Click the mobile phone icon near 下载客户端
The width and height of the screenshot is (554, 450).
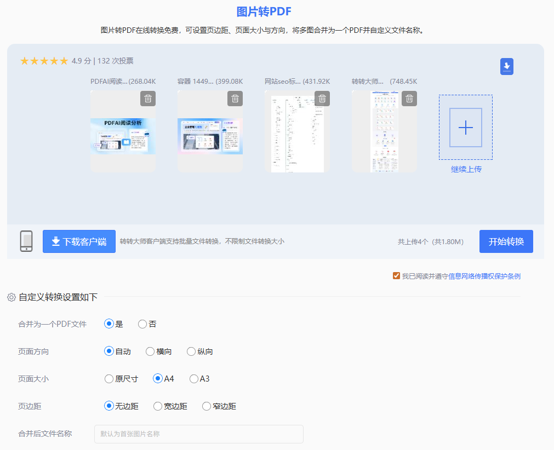tap(25, 241)
